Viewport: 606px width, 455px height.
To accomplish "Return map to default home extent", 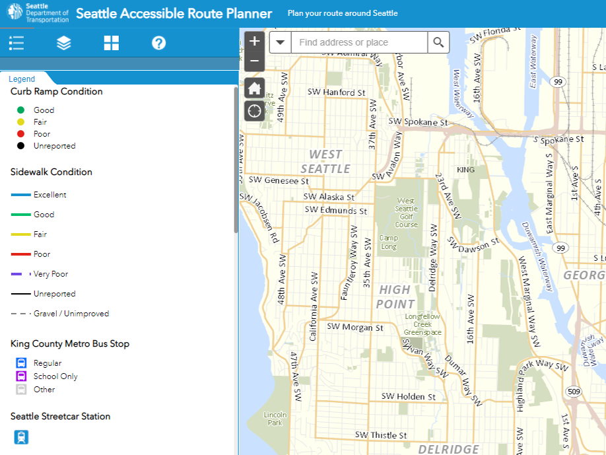I will click(x=254, y=88).
